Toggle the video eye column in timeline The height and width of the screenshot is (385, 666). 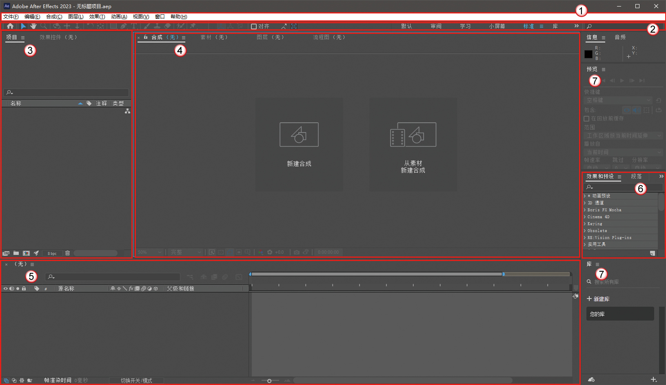[5, 288]
